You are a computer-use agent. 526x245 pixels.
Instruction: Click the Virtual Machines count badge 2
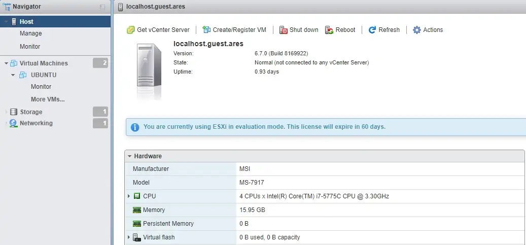(x=100, y=63)
